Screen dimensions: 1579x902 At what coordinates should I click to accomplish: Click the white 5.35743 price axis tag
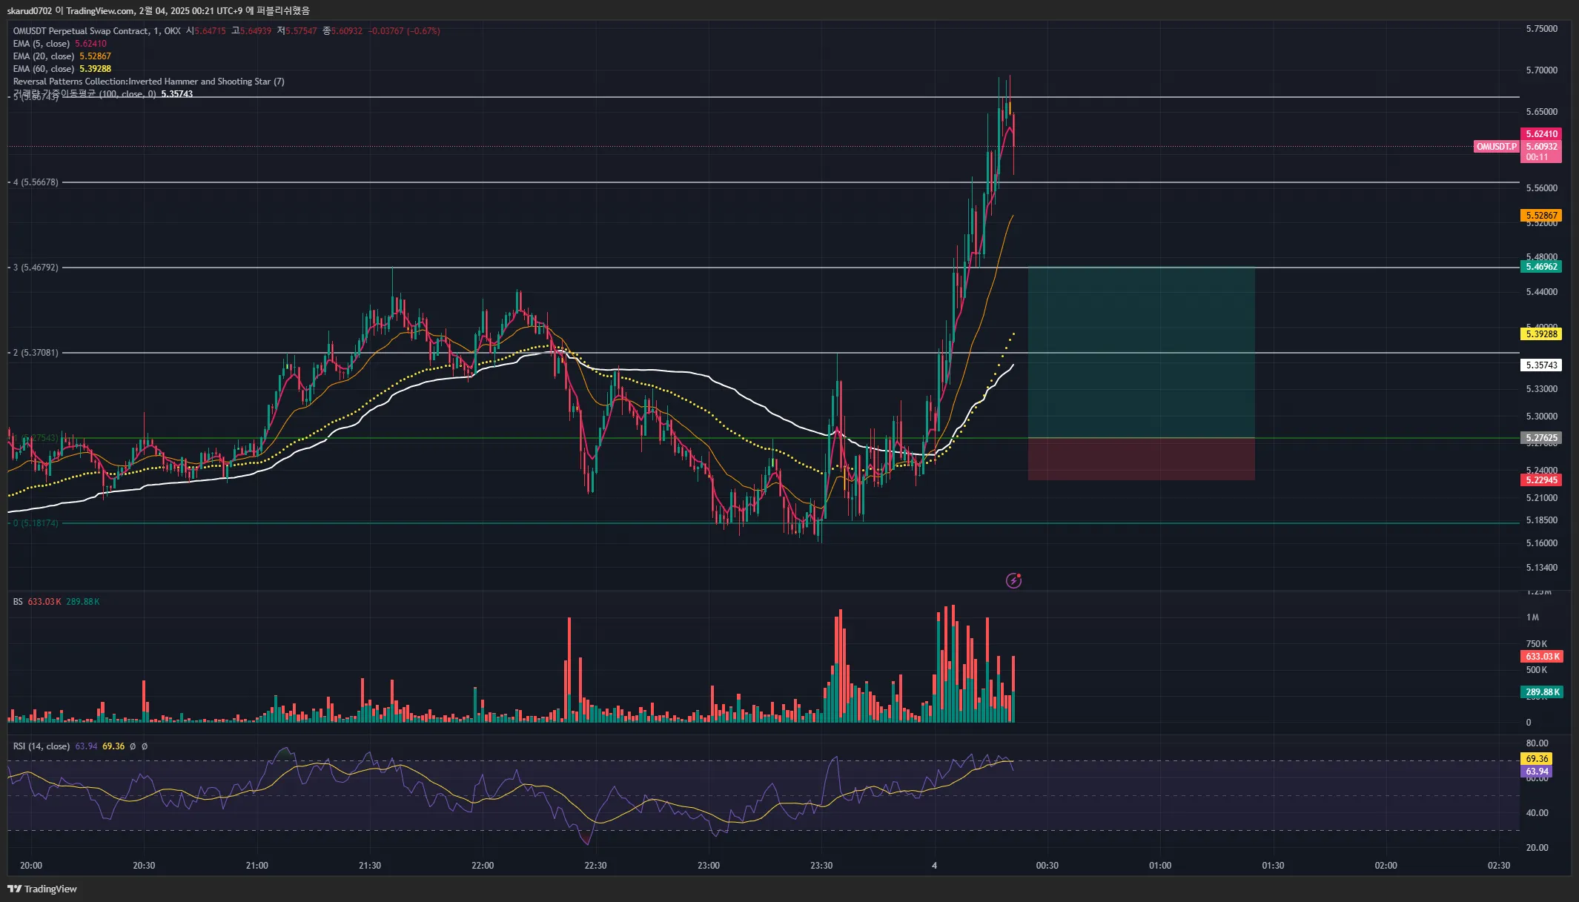1541,365
